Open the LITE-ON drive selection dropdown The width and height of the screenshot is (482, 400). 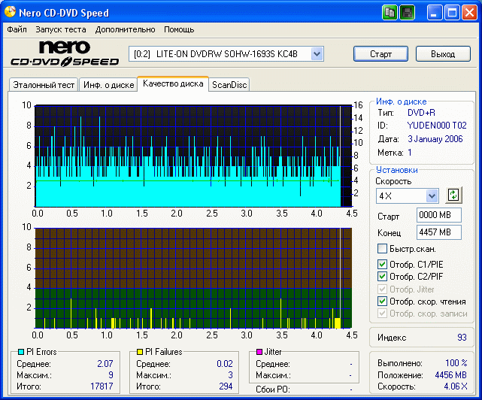coord(317,53)
